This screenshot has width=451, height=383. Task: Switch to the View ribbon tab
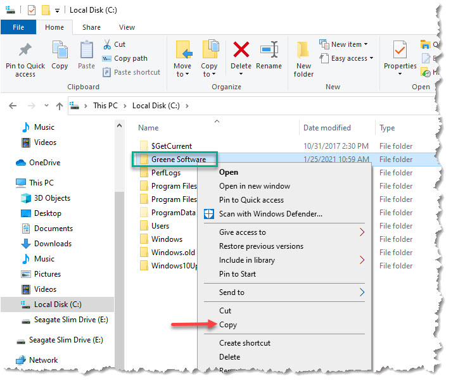point(127,27)
